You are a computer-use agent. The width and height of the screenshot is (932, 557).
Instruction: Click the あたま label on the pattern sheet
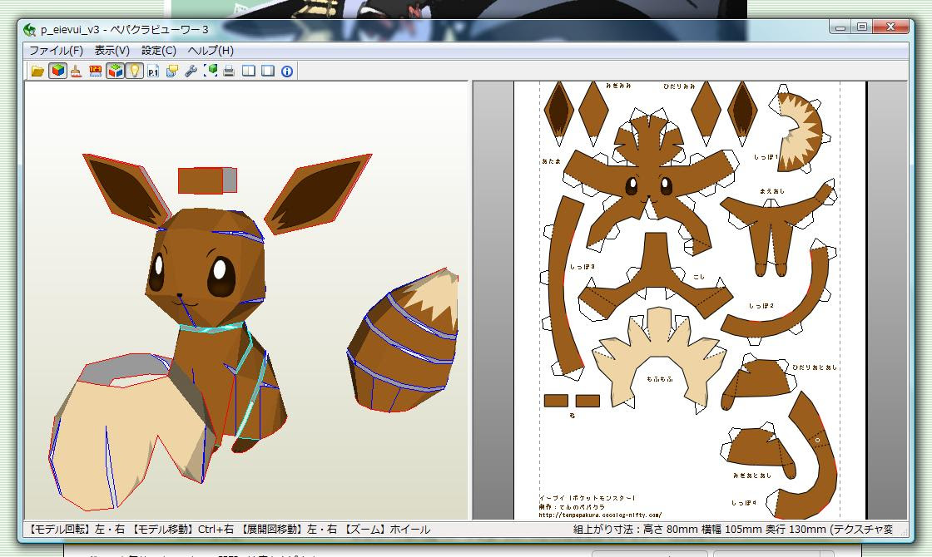tap(552, 161)
